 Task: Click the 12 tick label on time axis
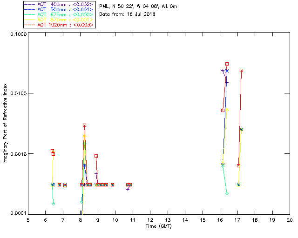tap(150, 220)
